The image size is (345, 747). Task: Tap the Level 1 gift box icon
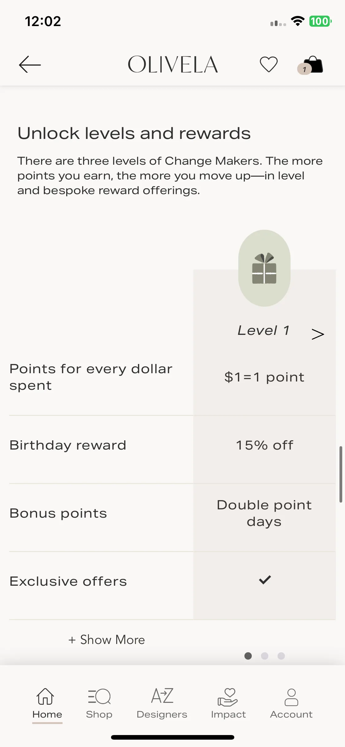click(264, 268)
